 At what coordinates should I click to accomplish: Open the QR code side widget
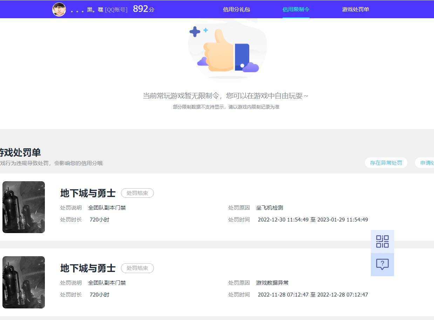point(382,241)
